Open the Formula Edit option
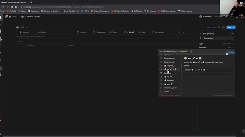The height and width of the screenshot is (137, 245). tap(230, 47)
